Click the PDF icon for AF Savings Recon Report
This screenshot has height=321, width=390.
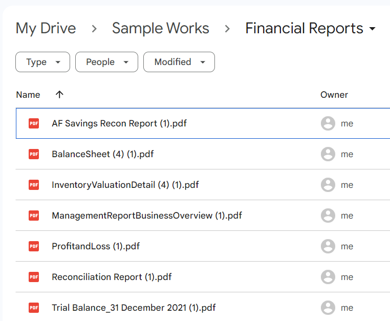34,123
